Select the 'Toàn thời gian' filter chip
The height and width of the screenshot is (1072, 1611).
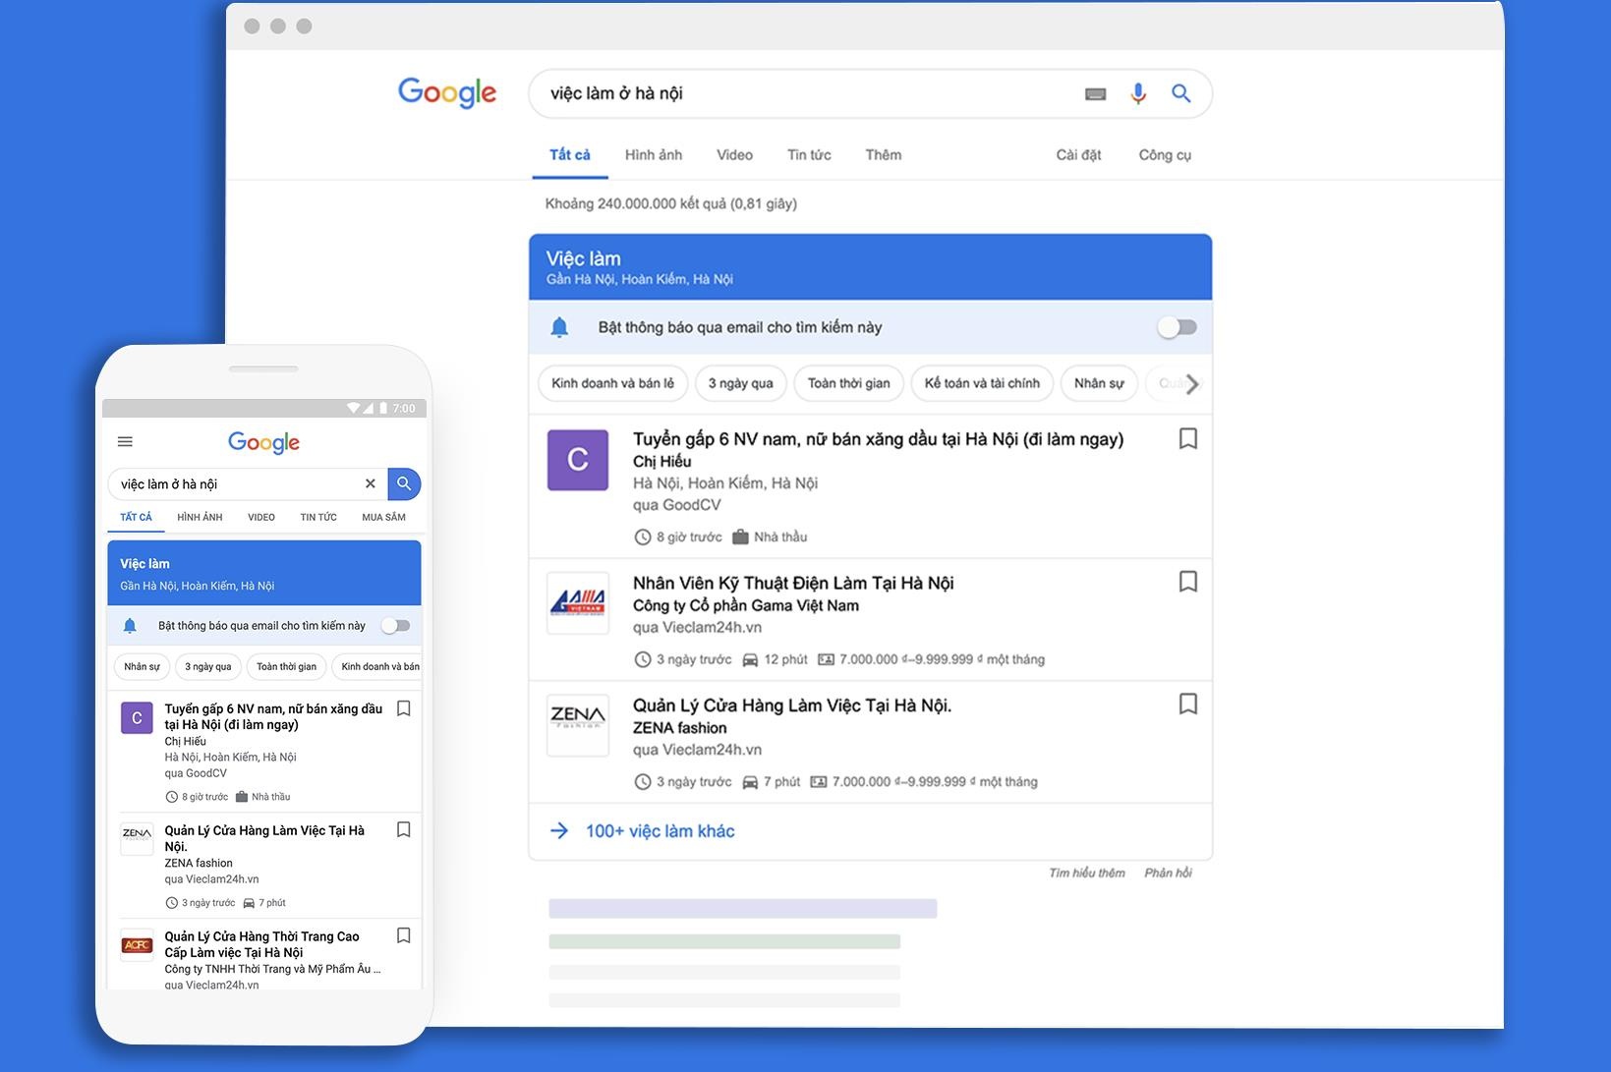coord(848,383)
